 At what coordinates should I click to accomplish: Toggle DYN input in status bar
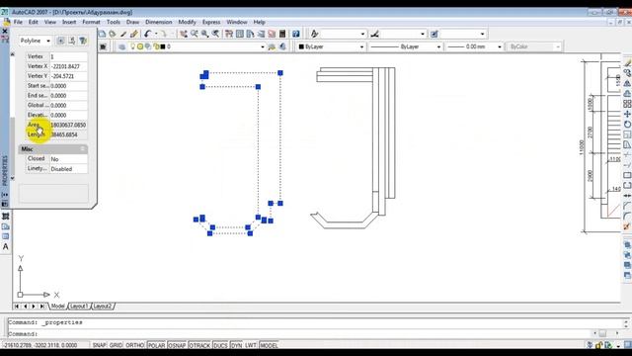coord(237,345)
